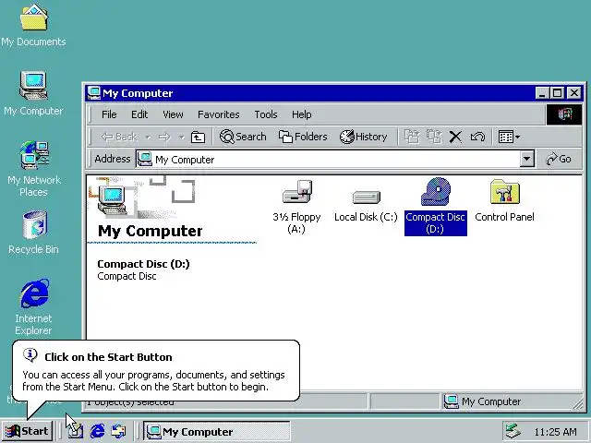Click the Search toolbar button
This screenshot has width=591, height=443.
point(243,137)
